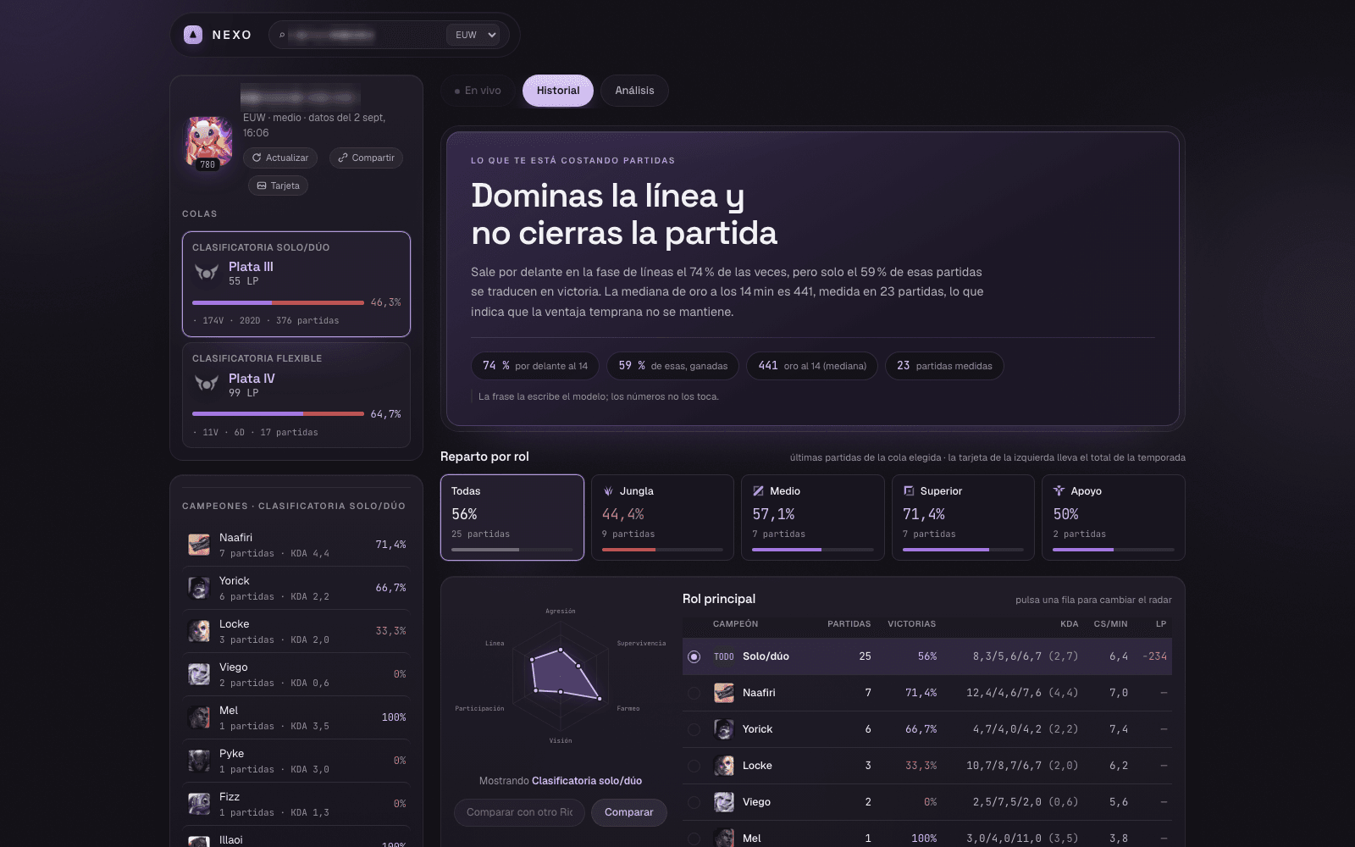Click Locke icon in Rol principal table
1355x847 pixels.
pos(724,766)
